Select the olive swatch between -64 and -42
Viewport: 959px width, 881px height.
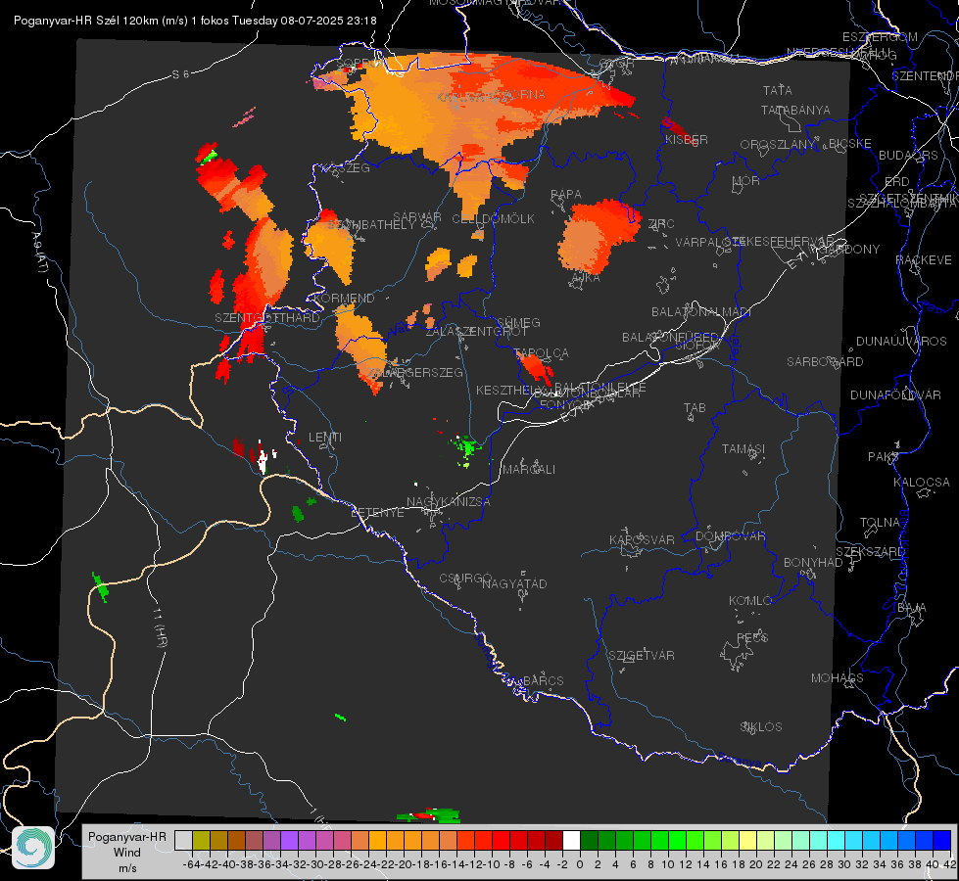click(x=201, y=840)
